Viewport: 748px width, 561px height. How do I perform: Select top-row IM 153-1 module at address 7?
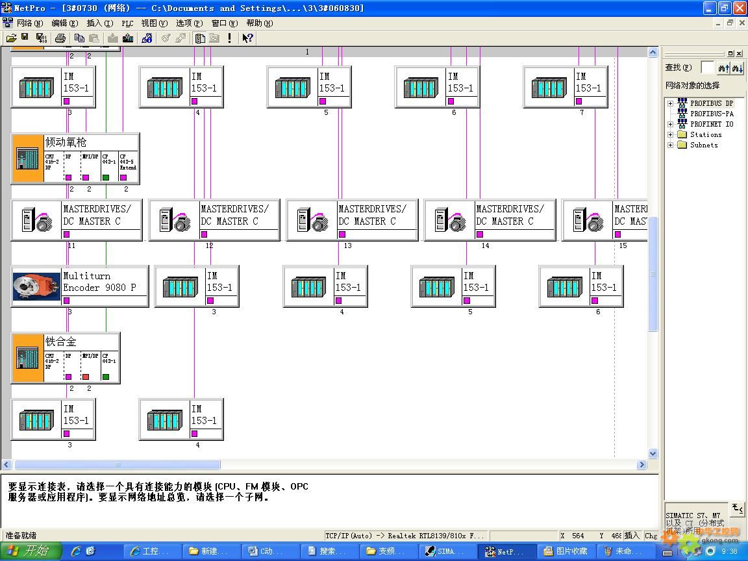coord(566,87)
